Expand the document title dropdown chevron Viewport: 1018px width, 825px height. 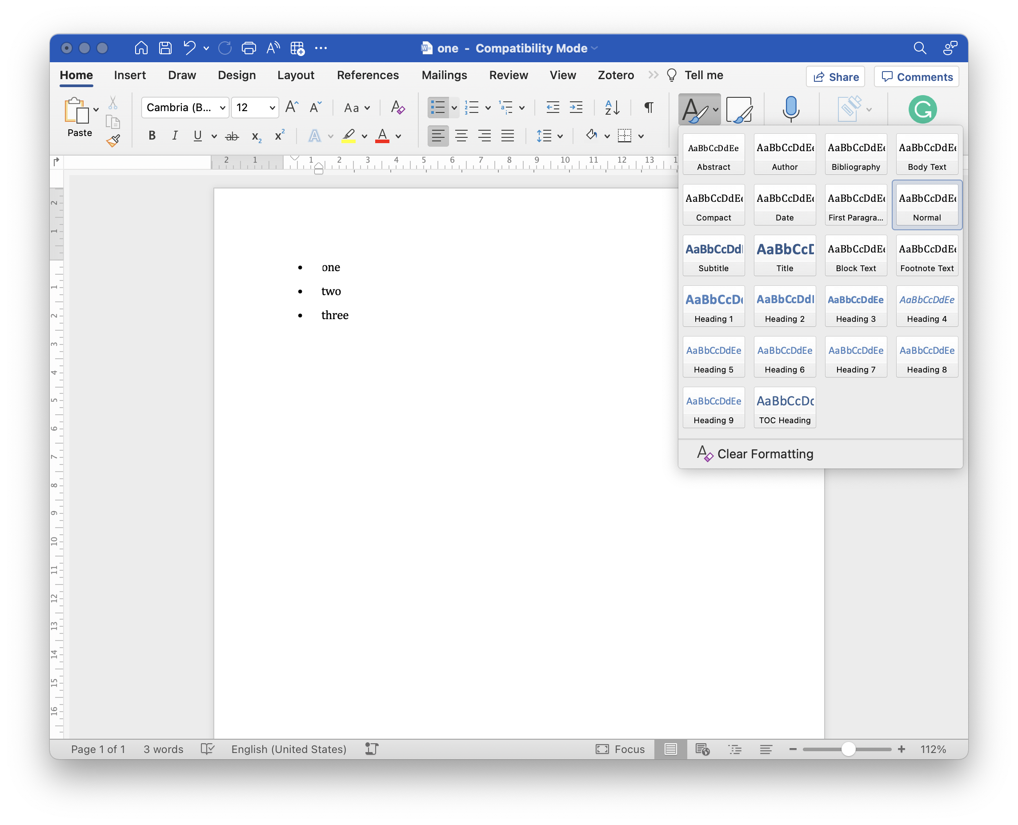(x=594, y=48)
